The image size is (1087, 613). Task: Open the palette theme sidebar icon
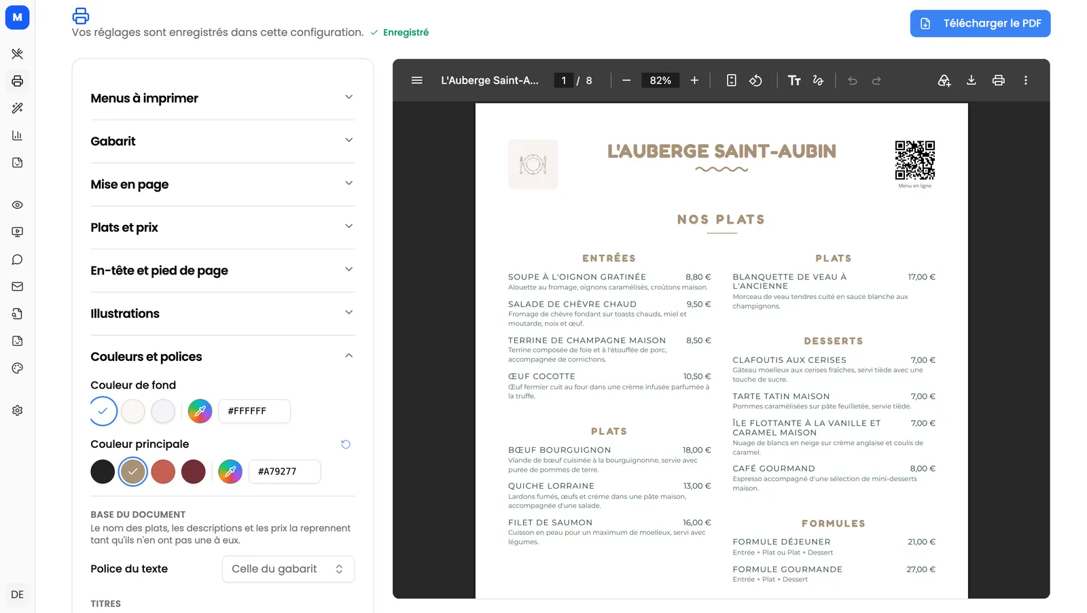pos(18,368)
